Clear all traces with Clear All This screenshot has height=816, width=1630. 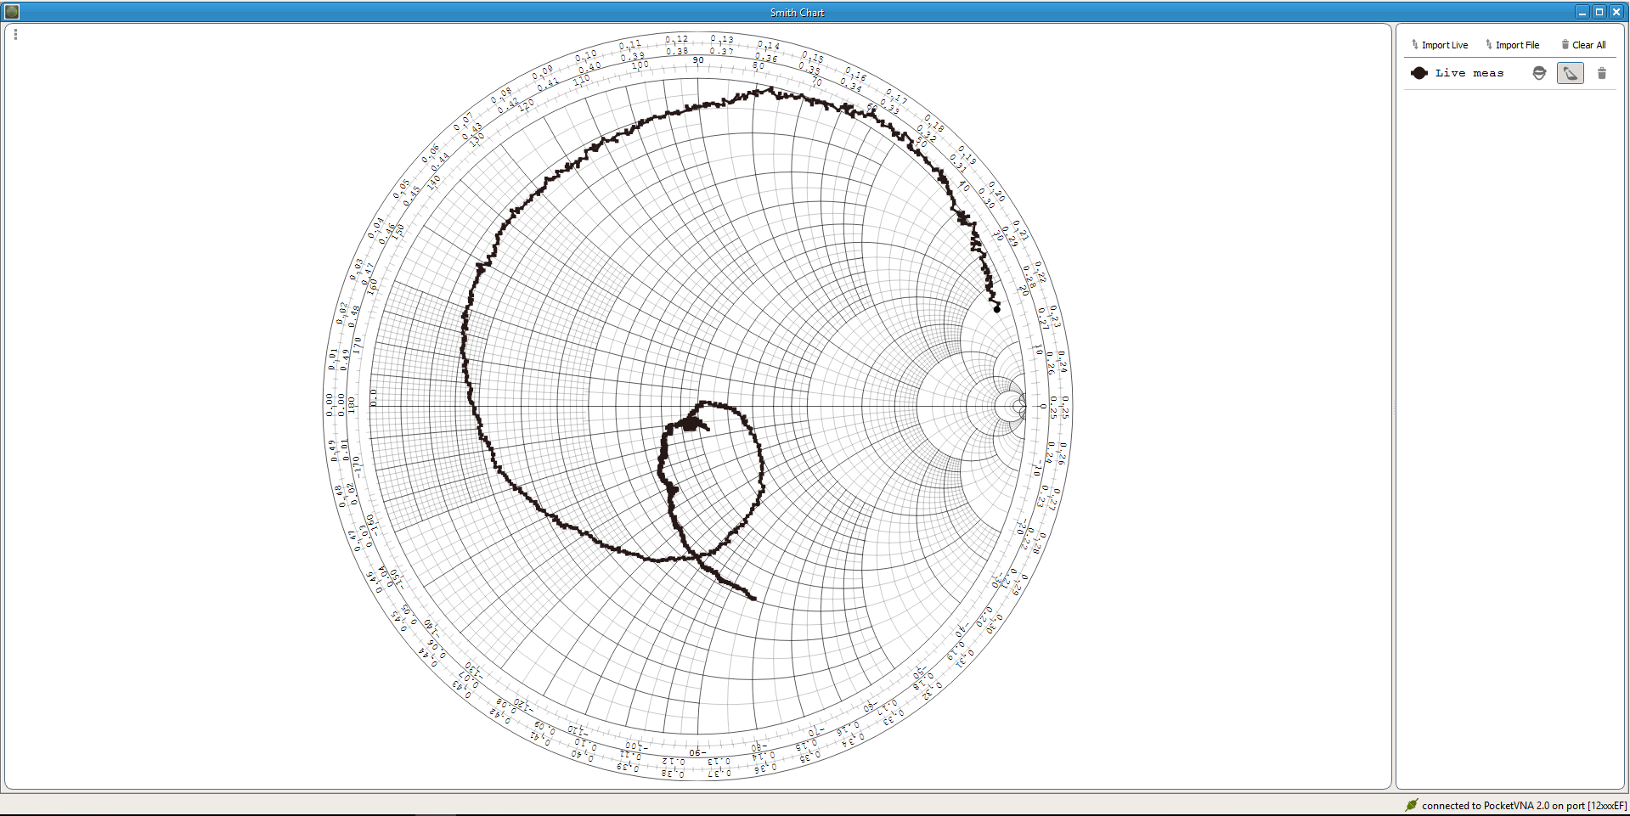tap(1583, 45)
